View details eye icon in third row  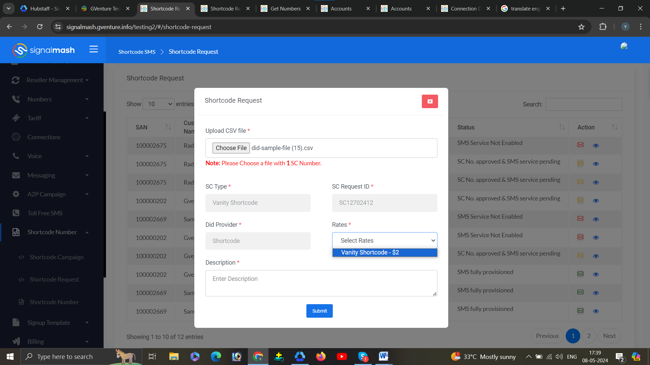(596, 182)
